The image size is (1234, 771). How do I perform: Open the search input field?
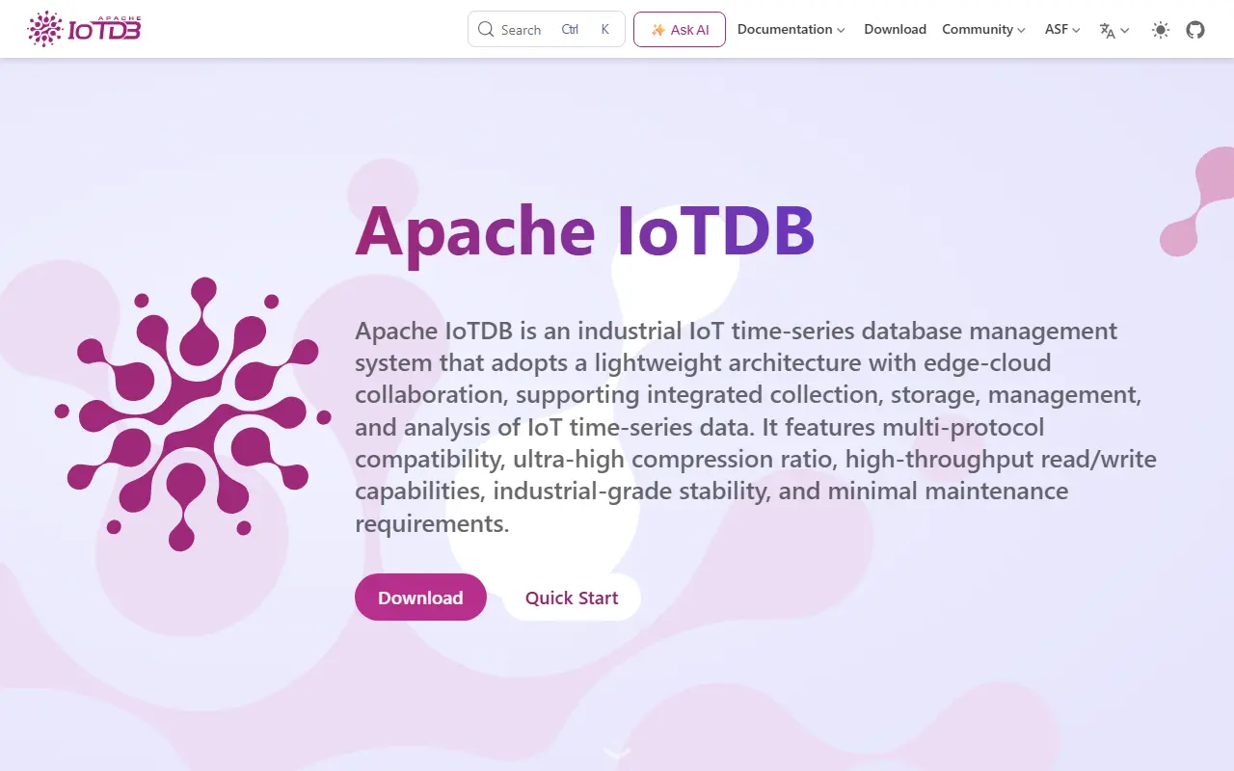coord(547,29)
